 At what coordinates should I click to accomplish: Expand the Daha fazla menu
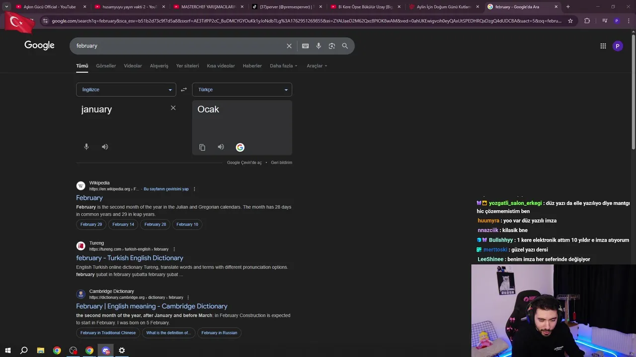tap(284, 66)
